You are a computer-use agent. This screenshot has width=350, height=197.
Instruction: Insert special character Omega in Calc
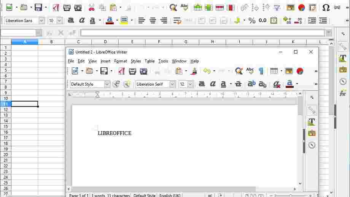click(326, 8)
